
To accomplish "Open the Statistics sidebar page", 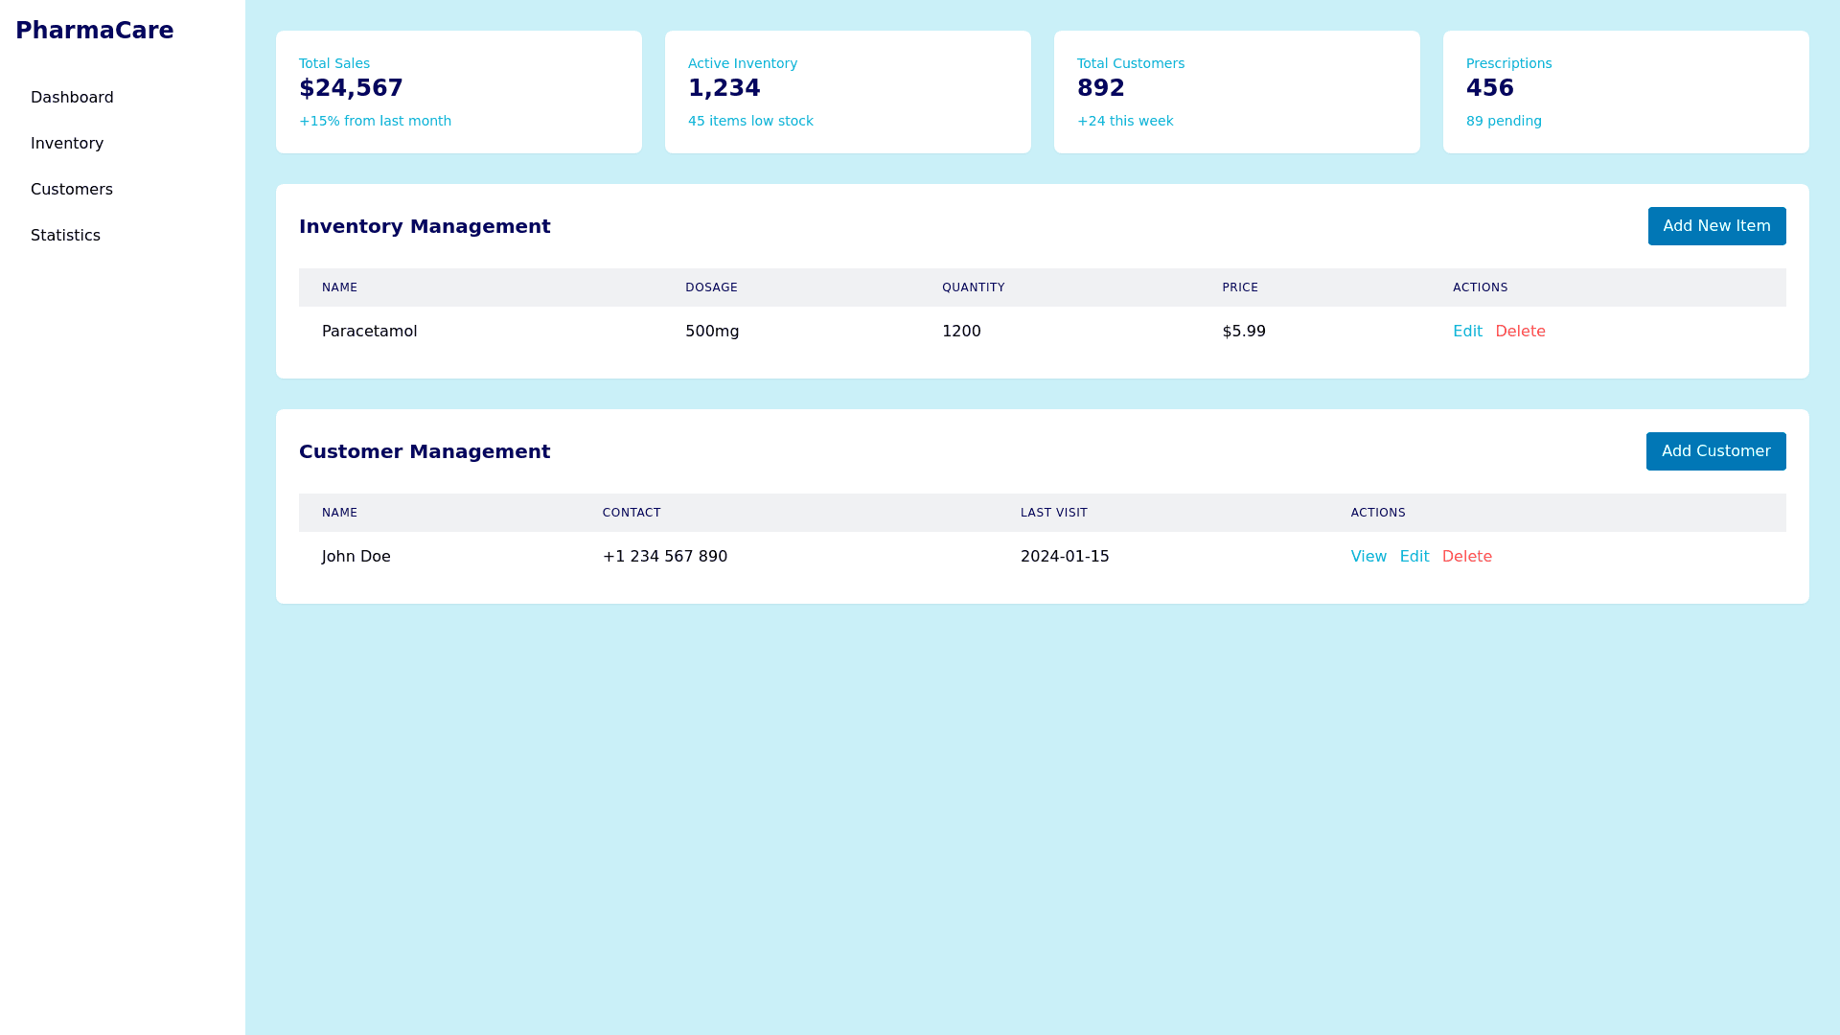I will pos(65,236).
